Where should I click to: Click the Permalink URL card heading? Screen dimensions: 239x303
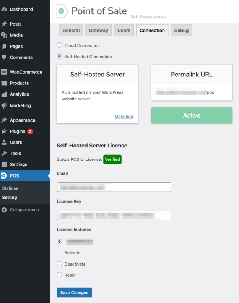click(192, 74)
